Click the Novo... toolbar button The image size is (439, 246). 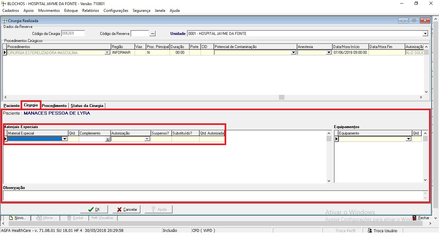tap(17, 218)
